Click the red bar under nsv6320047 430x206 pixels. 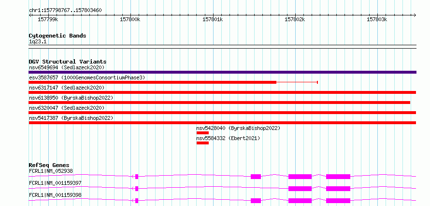[222, 113]
